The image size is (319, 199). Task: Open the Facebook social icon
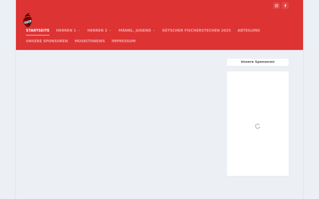285,6
